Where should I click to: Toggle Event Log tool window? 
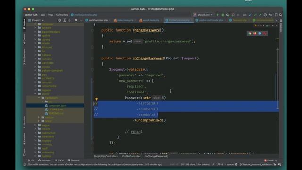[270, 161]
